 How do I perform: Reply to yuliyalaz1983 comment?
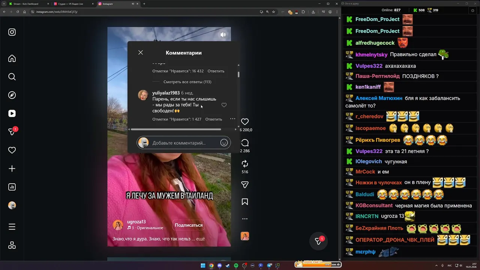(214, 119)
